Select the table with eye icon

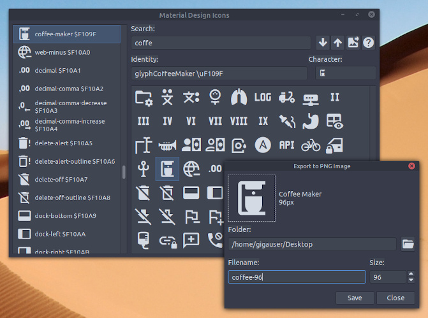pos(335,121)
